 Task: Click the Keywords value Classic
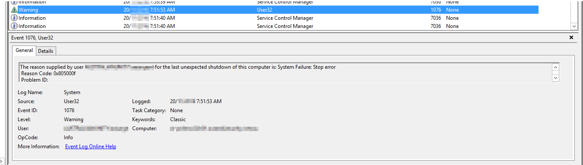[x=178, y=119]
